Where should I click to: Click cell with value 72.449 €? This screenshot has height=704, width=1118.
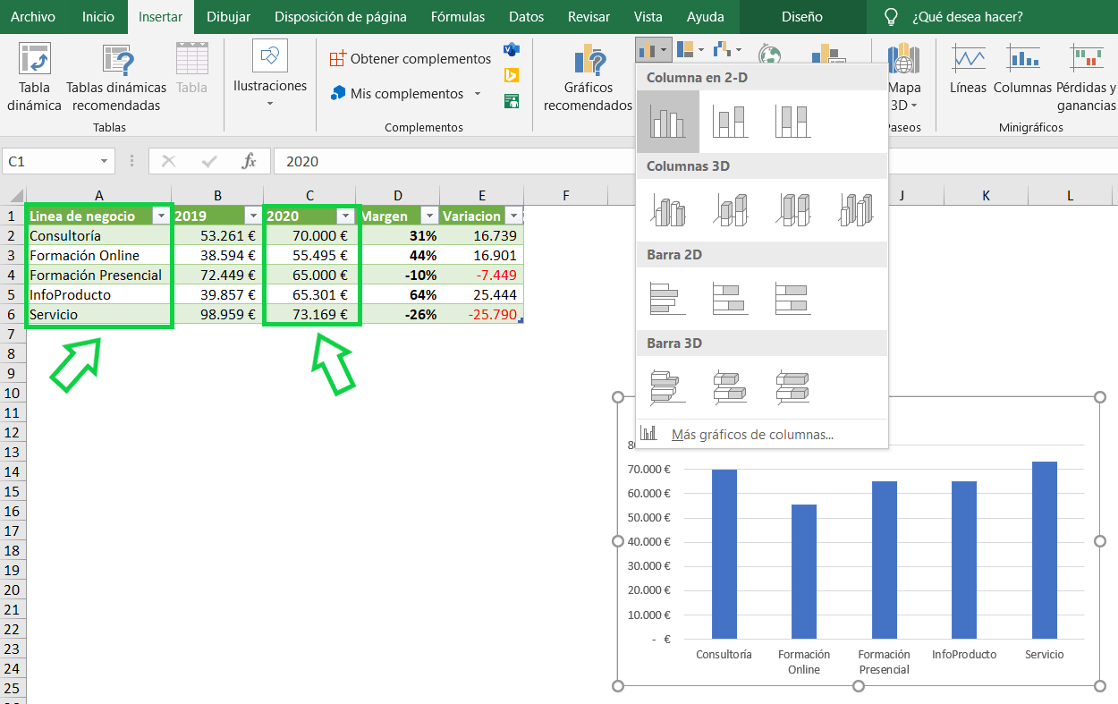(x=217, y=275)
